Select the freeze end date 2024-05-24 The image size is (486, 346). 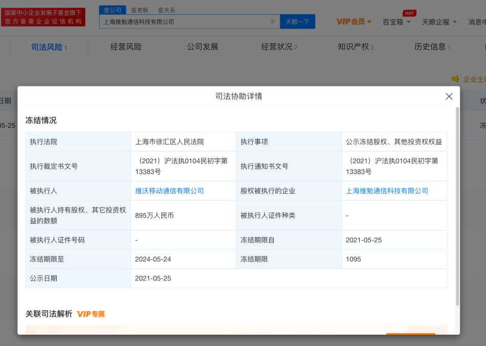(153, 259)
